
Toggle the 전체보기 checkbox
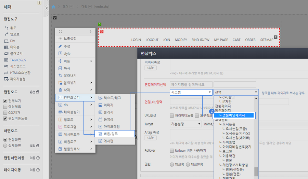pos(5,101)
